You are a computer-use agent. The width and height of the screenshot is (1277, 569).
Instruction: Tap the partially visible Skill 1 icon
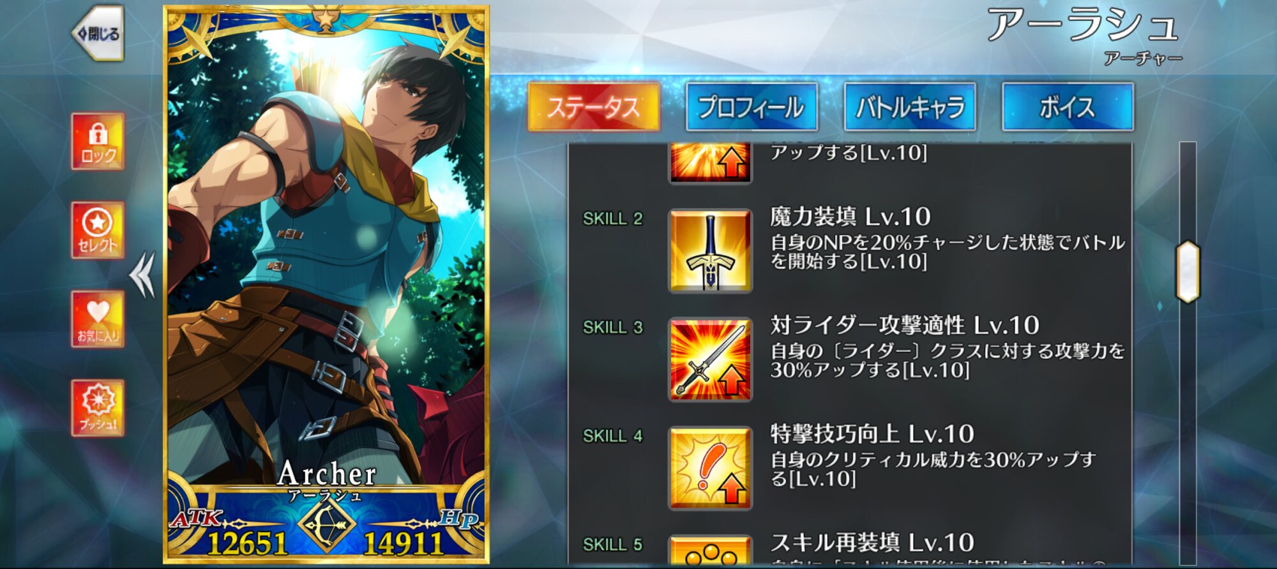[x=710, y=163]
